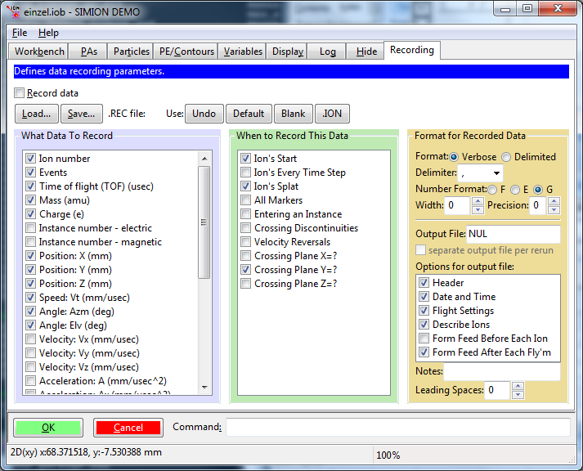Enable Velocity: Vx (mm/usec) checkbox
Viewport: 583px width, 471px height.
tap(31, 339)
